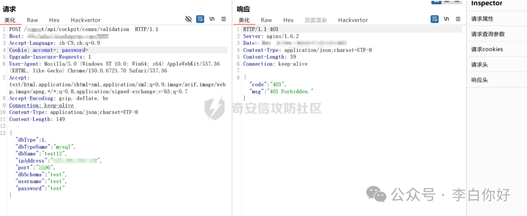Open response panel hamburger options menu
Viewport: 527px width, 216px height.
click(x=458, y=19)
